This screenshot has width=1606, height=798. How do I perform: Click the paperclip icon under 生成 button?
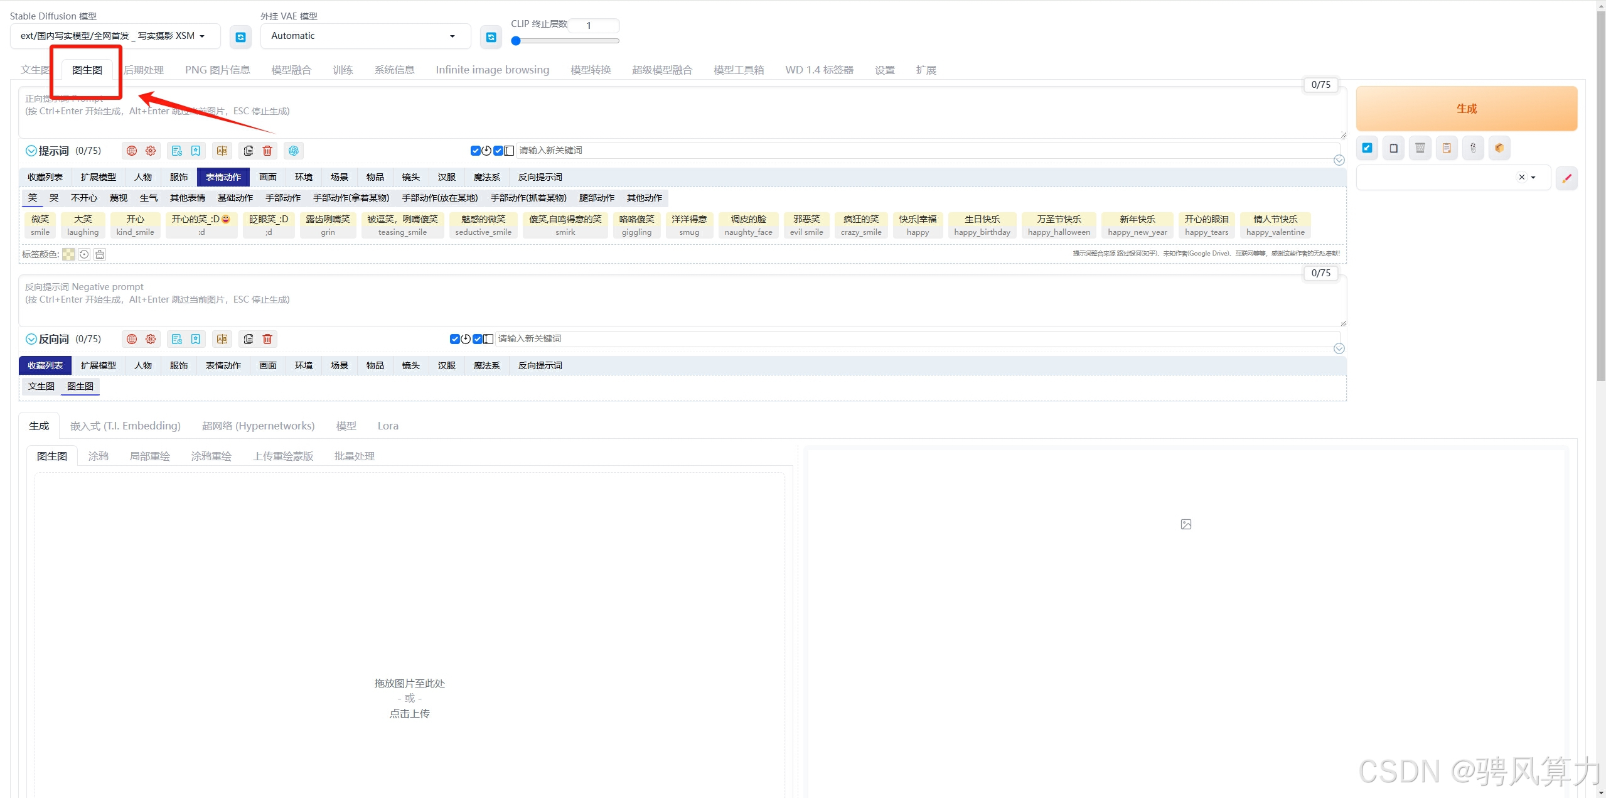pos(1473,148)
